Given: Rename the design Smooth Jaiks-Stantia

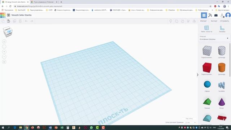Looking at the screenshot, I should pos(21,15).
